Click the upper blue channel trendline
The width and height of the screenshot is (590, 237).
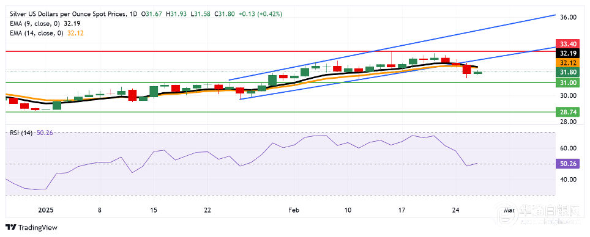pos(392,47)
